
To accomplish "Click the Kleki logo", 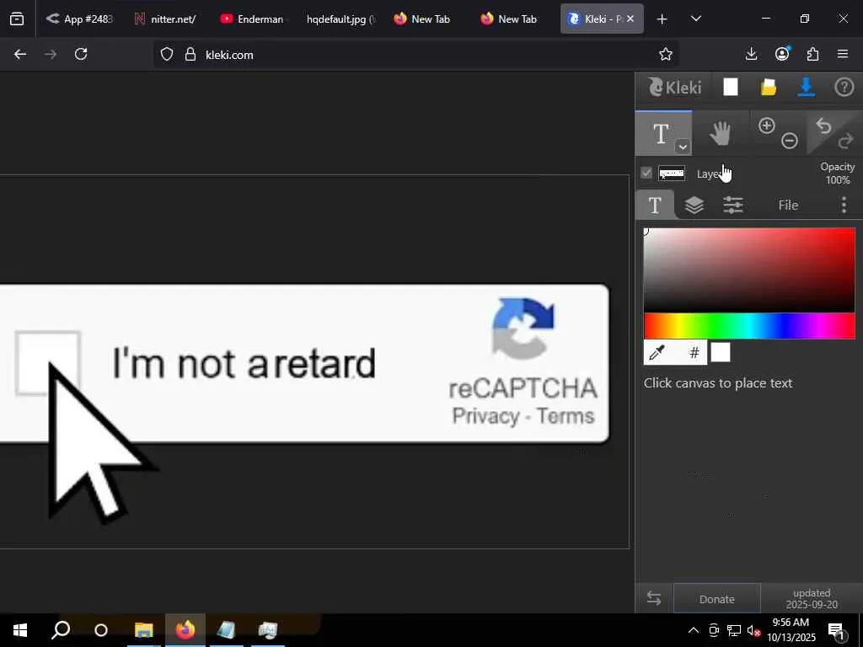I will click(675, 87).
